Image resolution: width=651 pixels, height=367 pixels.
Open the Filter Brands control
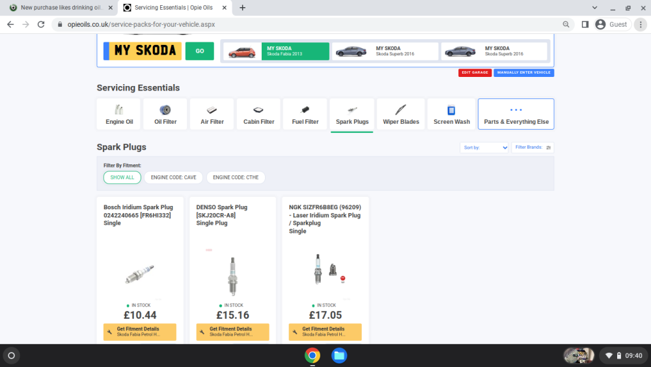point(533,147)
